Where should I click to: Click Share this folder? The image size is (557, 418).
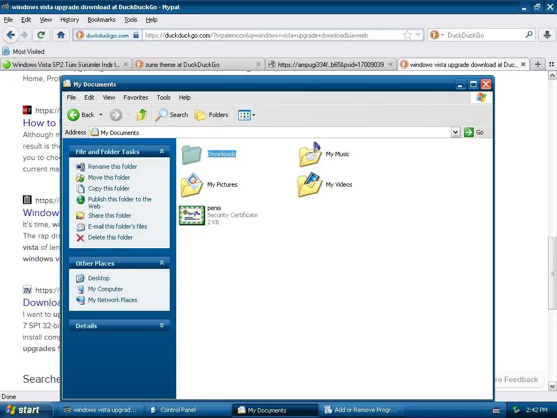(109, 216)
